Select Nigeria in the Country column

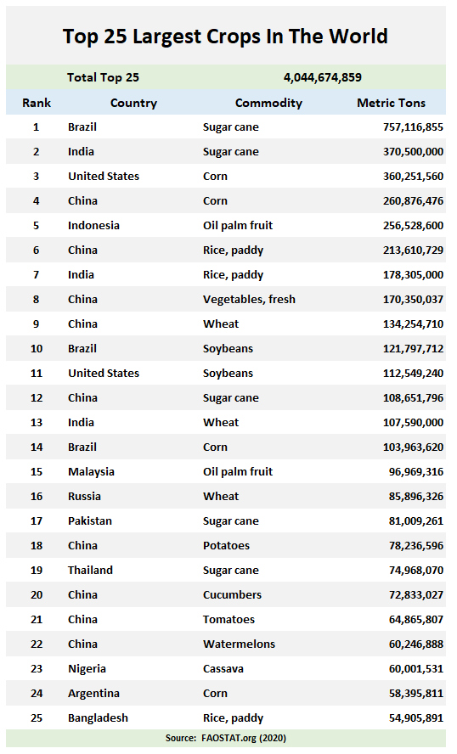tap(87, 669)
